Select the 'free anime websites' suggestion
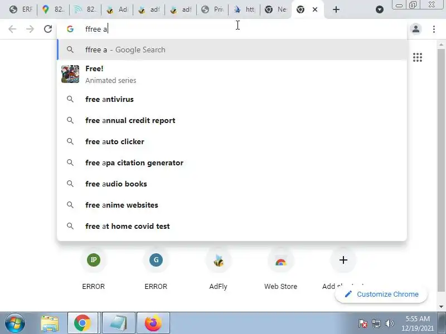The image size is (446, 334). click(232, 205)
